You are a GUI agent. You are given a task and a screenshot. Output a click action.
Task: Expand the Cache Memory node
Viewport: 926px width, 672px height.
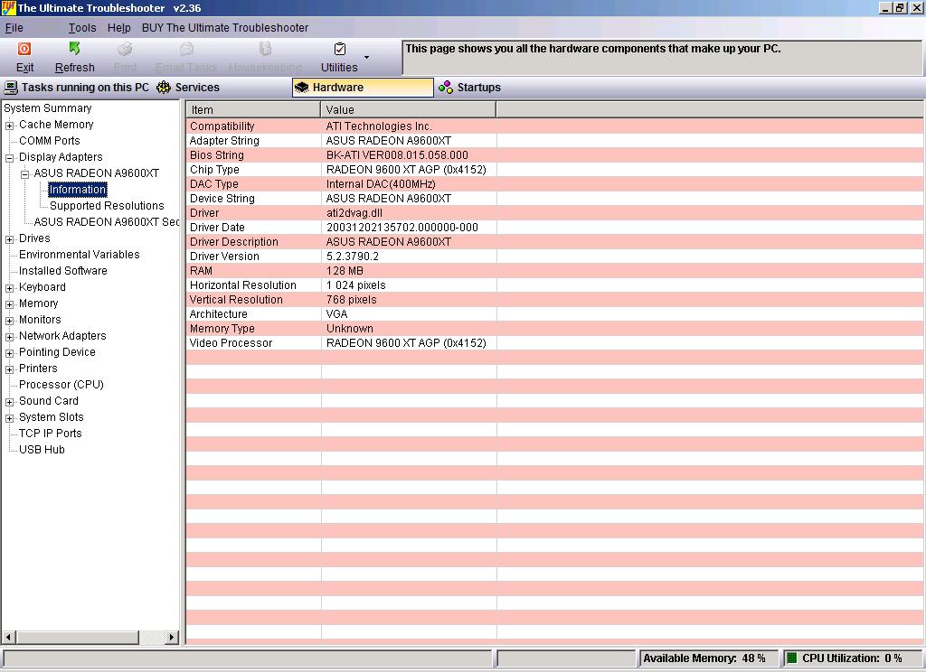[9, 126]
